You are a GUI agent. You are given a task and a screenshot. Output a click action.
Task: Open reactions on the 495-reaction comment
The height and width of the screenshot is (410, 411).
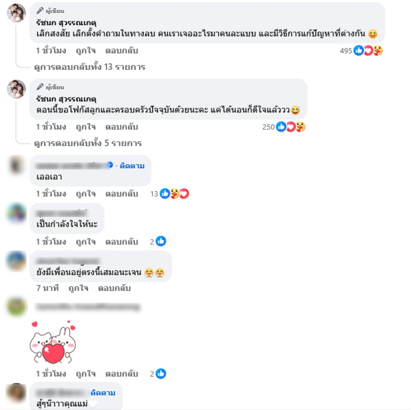[361, 50]
